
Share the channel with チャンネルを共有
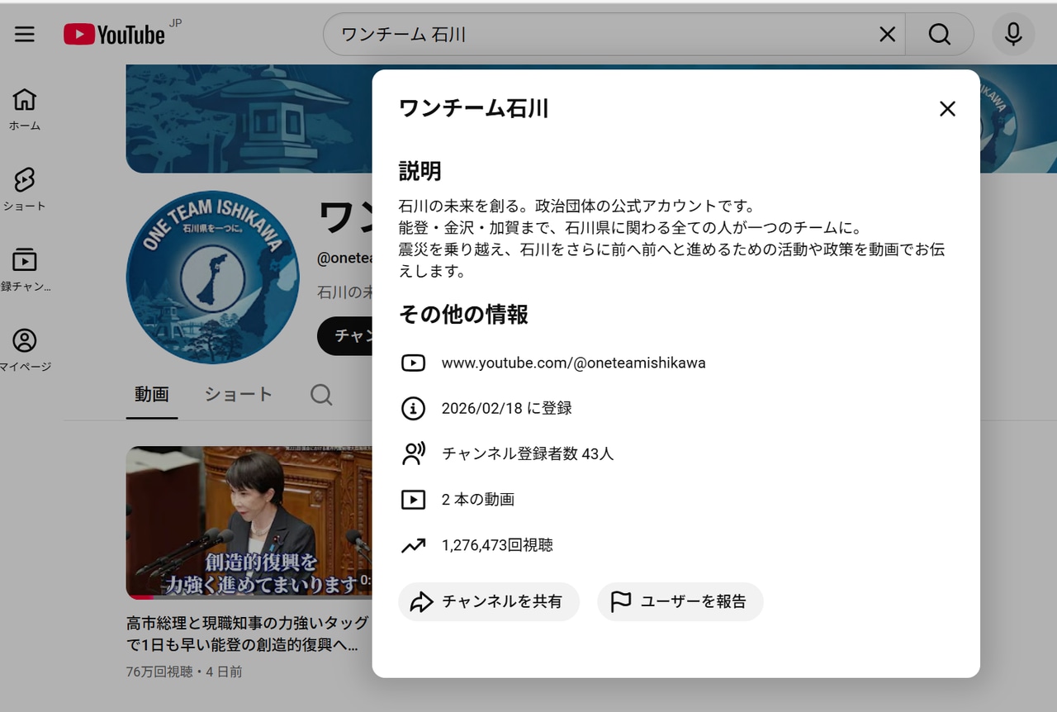pos(489,601)
